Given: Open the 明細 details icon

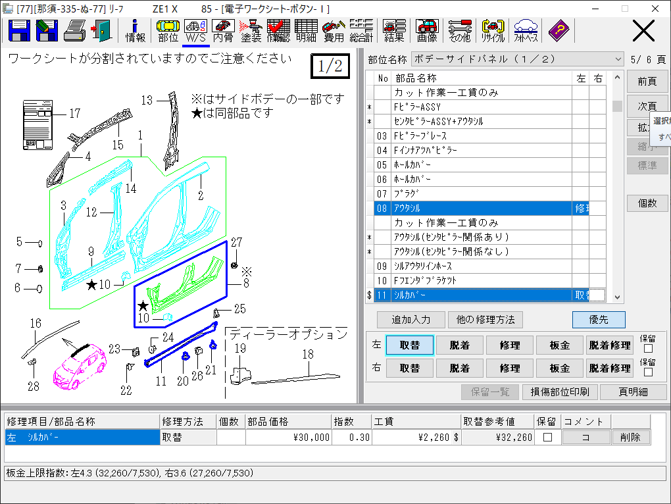Looking at the screenshot, I should (x=306, y=30).
